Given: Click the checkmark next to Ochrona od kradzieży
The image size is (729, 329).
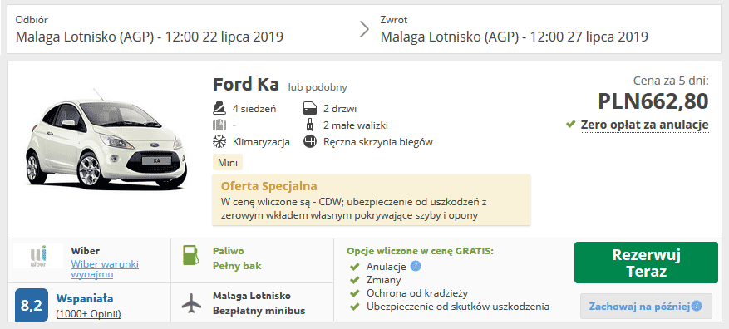Looking at the screenshot, I should 355,293.
